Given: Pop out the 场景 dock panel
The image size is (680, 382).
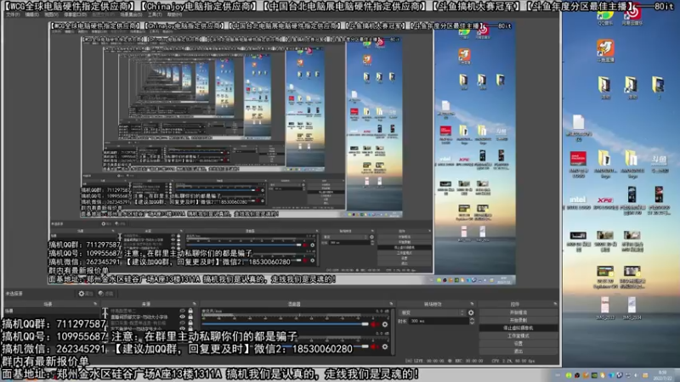Looking at the screenshot, I should [95, 304].
